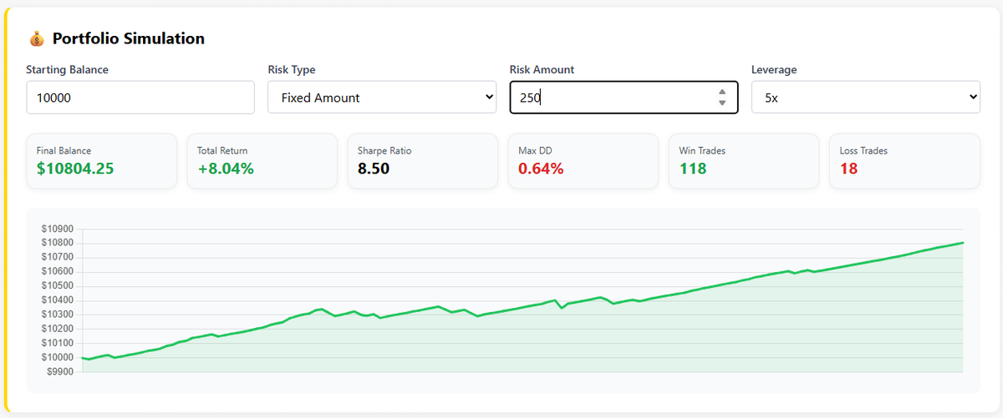The height and width of the screenshot is (418, 1003).
Task: Focus the Risk Amount input field
Action: tap(624, 98)
